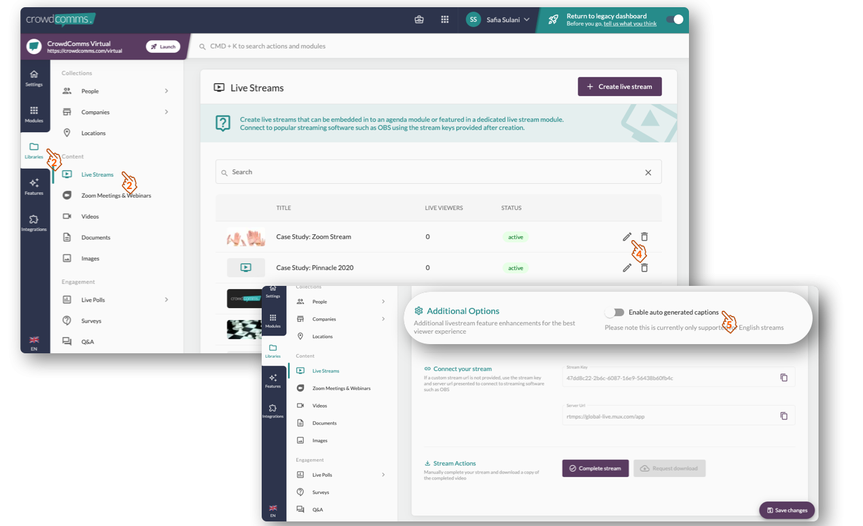Open Modules in the stream edit page sidebar
Viewport: 863px width, 526px height.
coord(273,320)
